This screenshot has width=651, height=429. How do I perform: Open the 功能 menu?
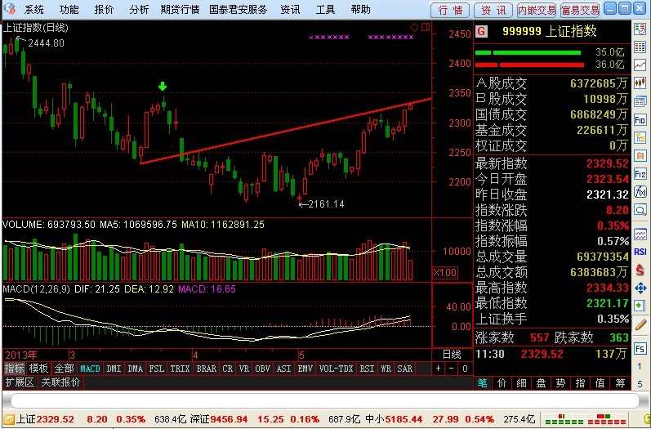click(x=69, y=10)
